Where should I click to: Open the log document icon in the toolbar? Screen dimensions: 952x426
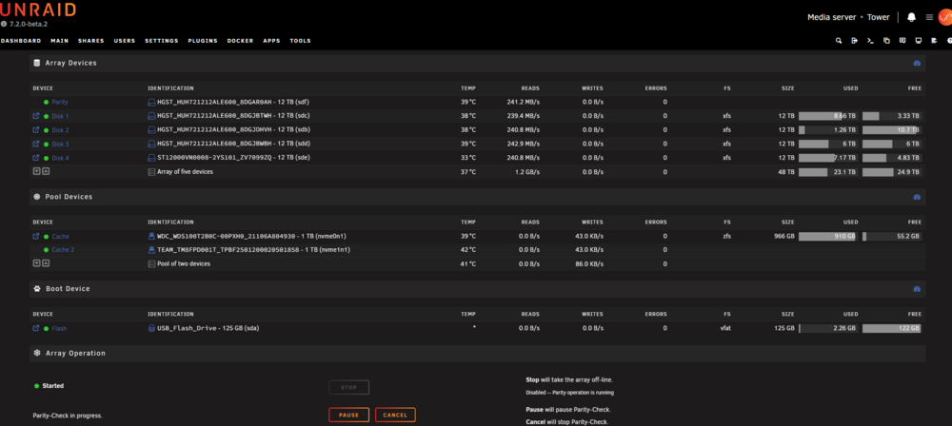pyautogui.click(x=934, y=41)
